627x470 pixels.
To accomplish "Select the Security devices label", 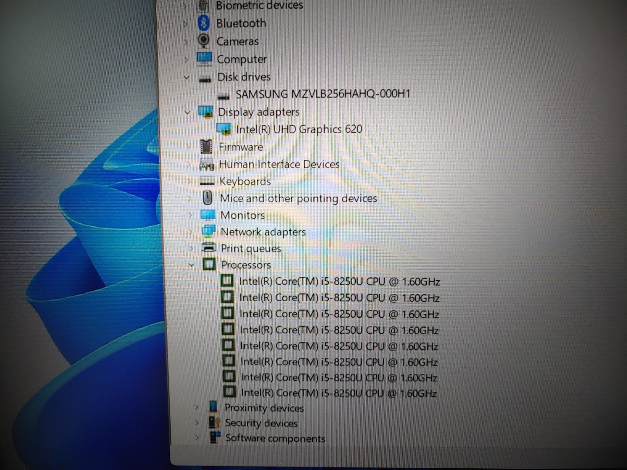I will [261, 423].
